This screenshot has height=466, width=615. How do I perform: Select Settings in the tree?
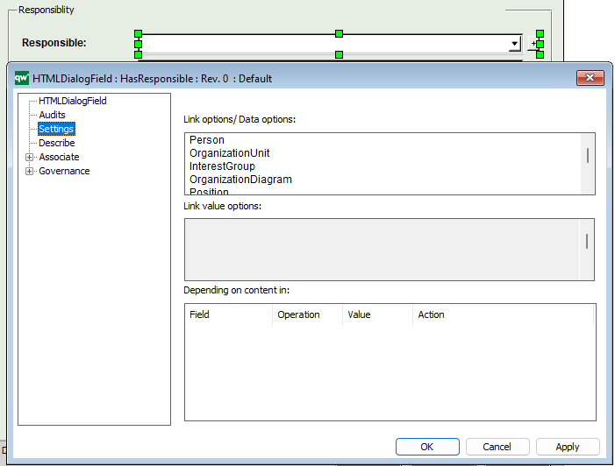click(x=56, y=130)
